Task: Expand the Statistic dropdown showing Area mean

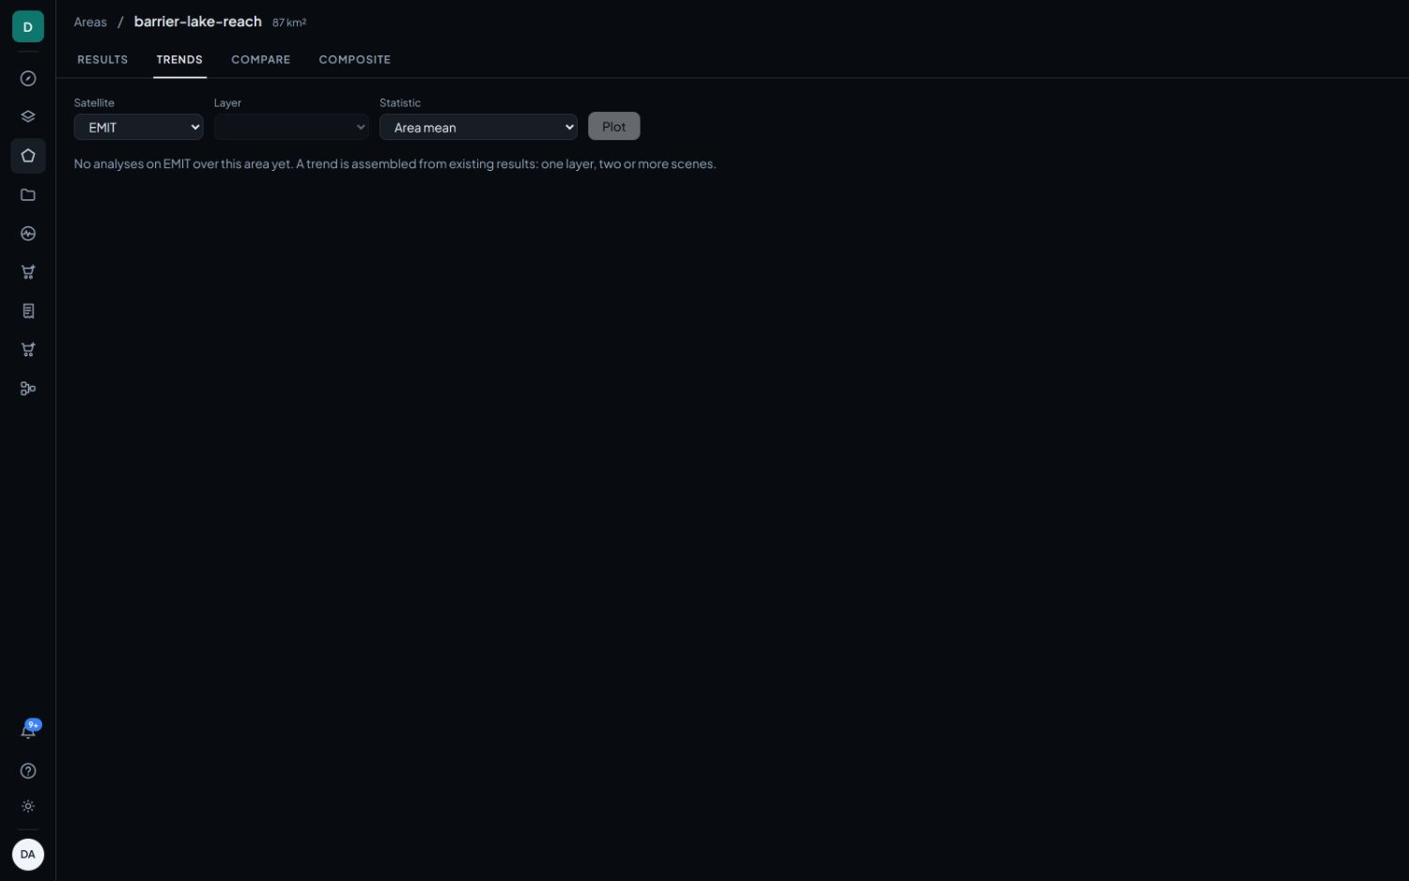Action: [478, 127]
